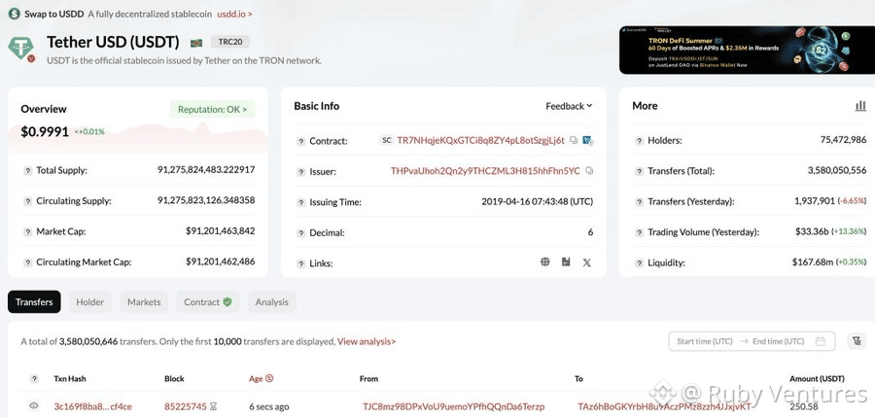Viewport: 875px width, 418px height.
Task: Open the TRON DeFi Summer banner ad
Action: point(748,51)
